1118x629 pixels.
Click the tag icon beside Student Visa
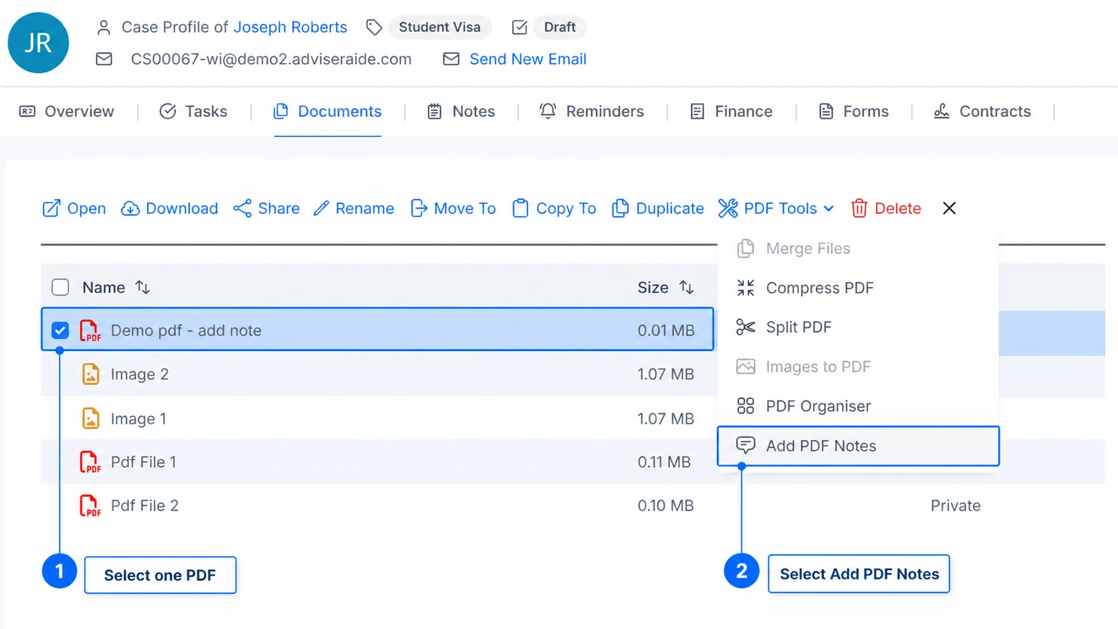coord(374,27)
